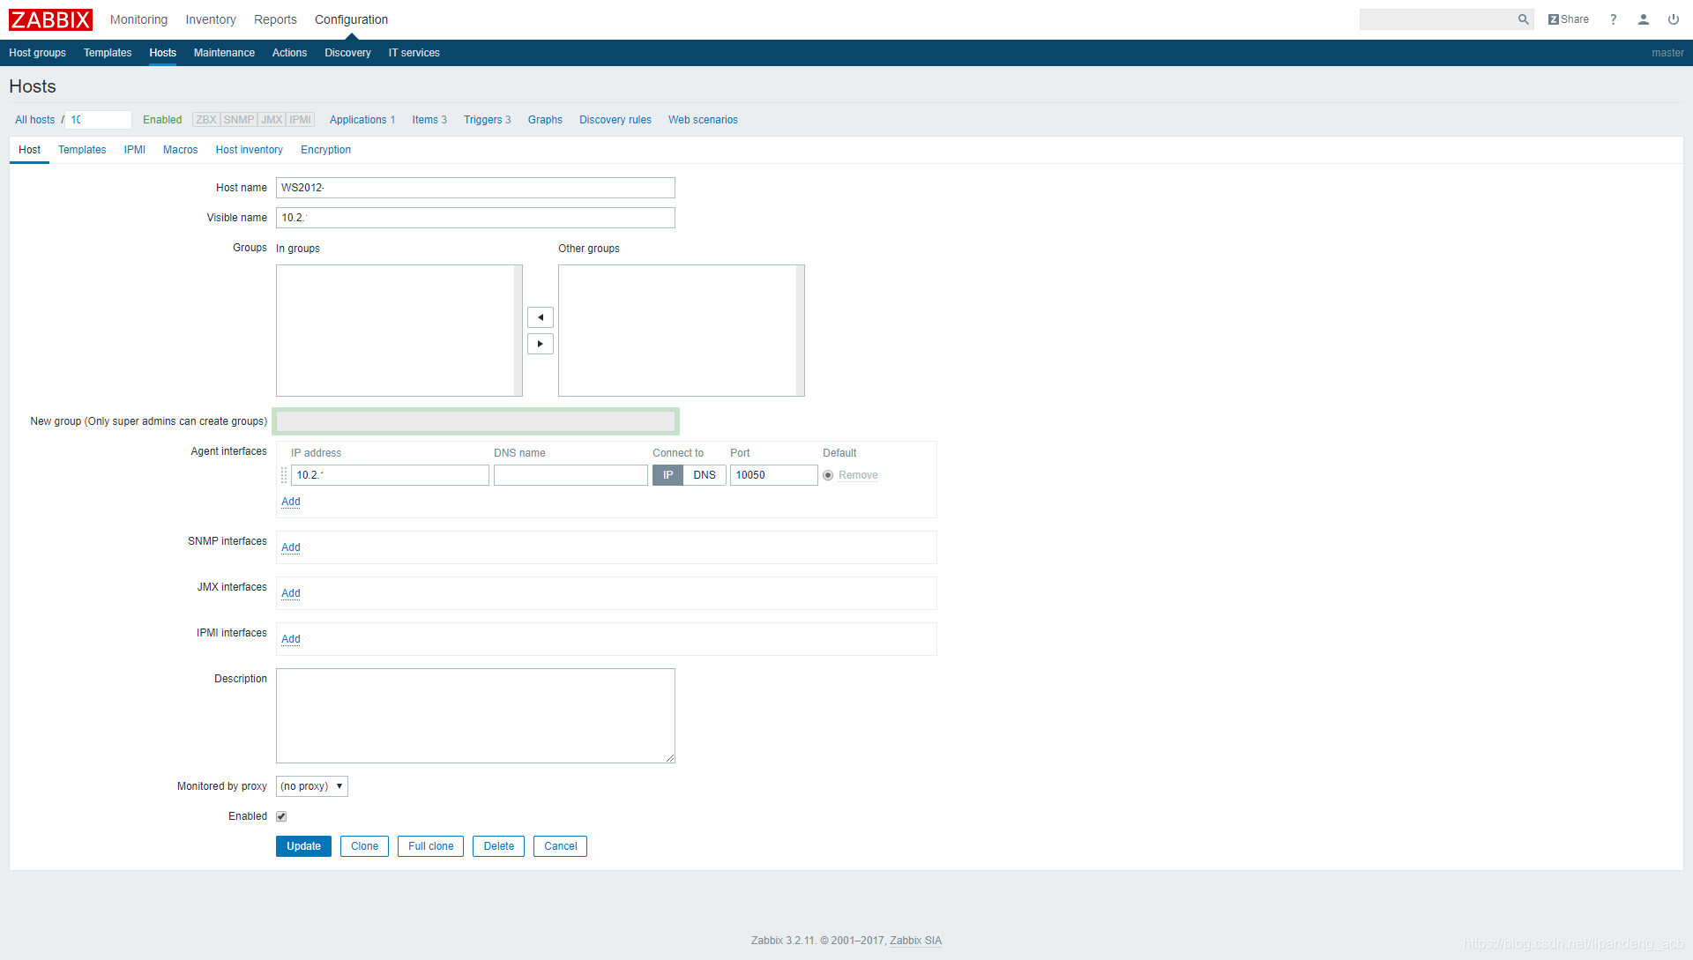Switch to the Host inventory tab
1693x960 pixels.
(x=249, y=150)
